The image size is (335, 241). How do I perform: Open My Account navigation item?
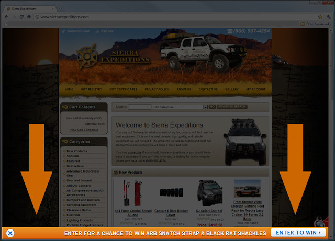pyautogui.click(x=256, y=89)
